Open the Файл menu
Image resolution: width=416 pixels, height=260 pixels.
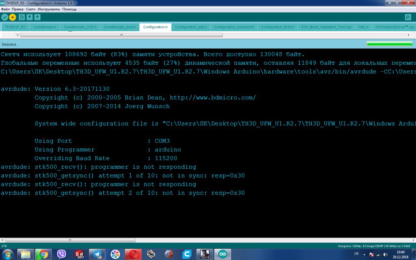coord(5,9)
